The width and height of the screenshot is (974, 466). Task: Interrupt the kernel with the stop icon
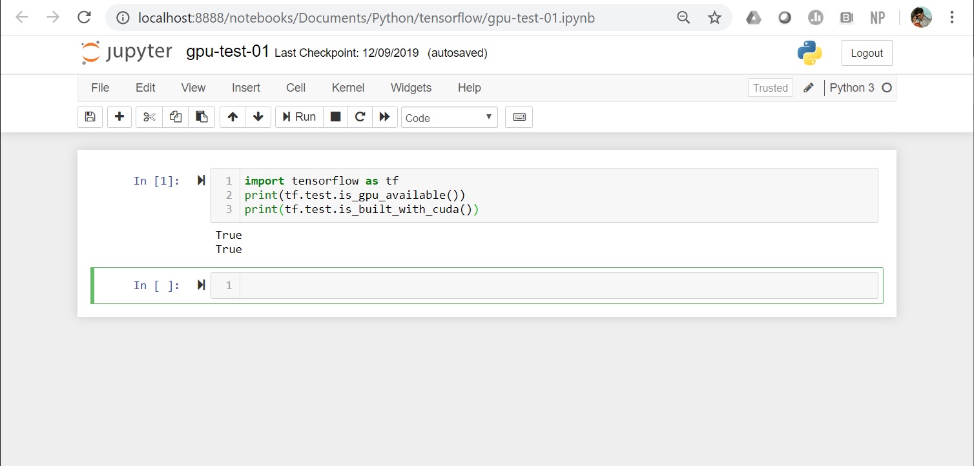[335, 117]
